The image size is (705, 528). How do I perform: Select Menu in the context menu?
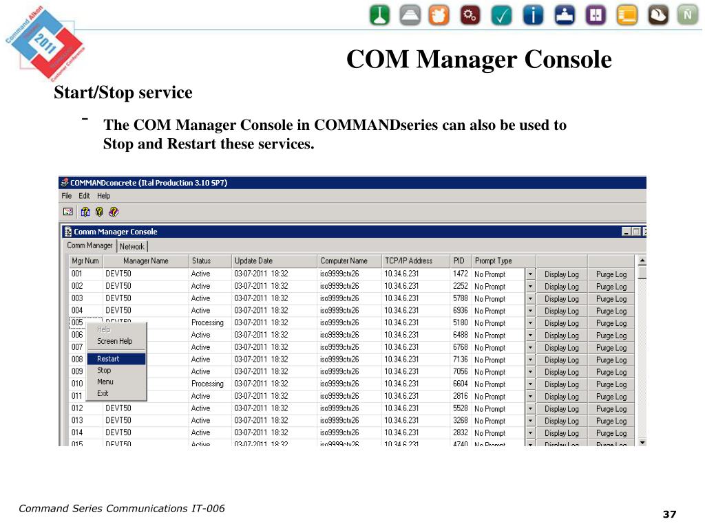pyautogui.click(x=116, y=382)
